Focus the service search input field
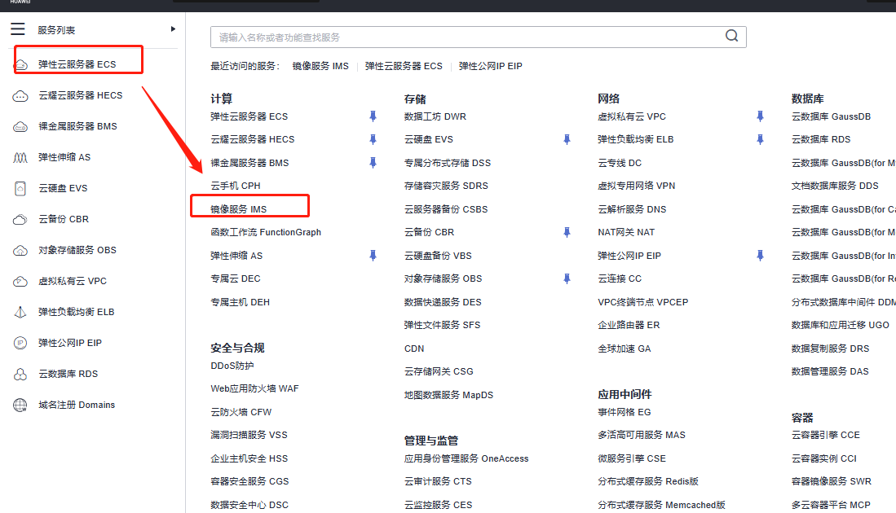Image resolution: width=896 pixels, height=513 pixels. 478,37
